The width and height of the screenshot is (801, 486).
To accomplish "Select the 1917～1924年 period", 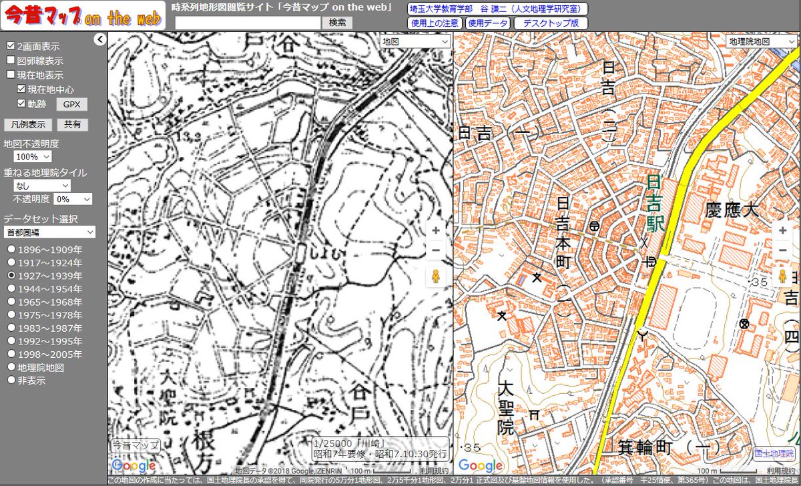I will point(11,262).
